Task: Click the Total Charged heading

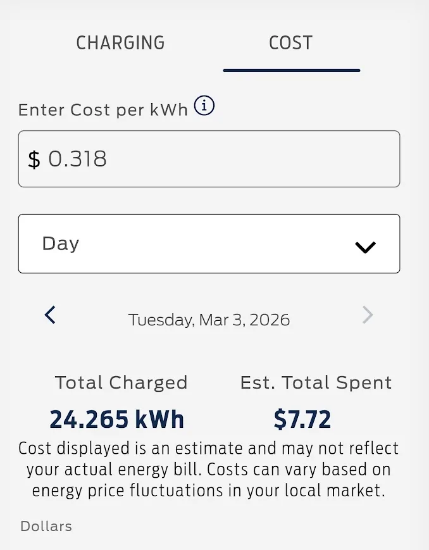Action: point(121,382)
